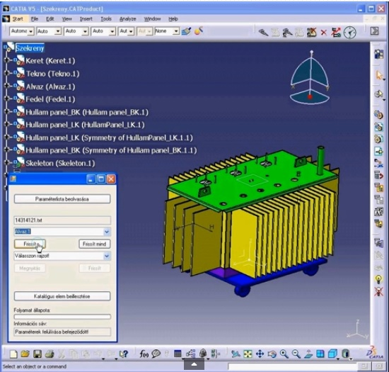Click 'Paraméterlista beolvasása' button
This screenshot has width=389, height=372.
pos(62,199)
